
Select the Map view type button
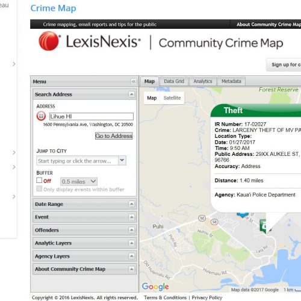click(x=152, y=98)
